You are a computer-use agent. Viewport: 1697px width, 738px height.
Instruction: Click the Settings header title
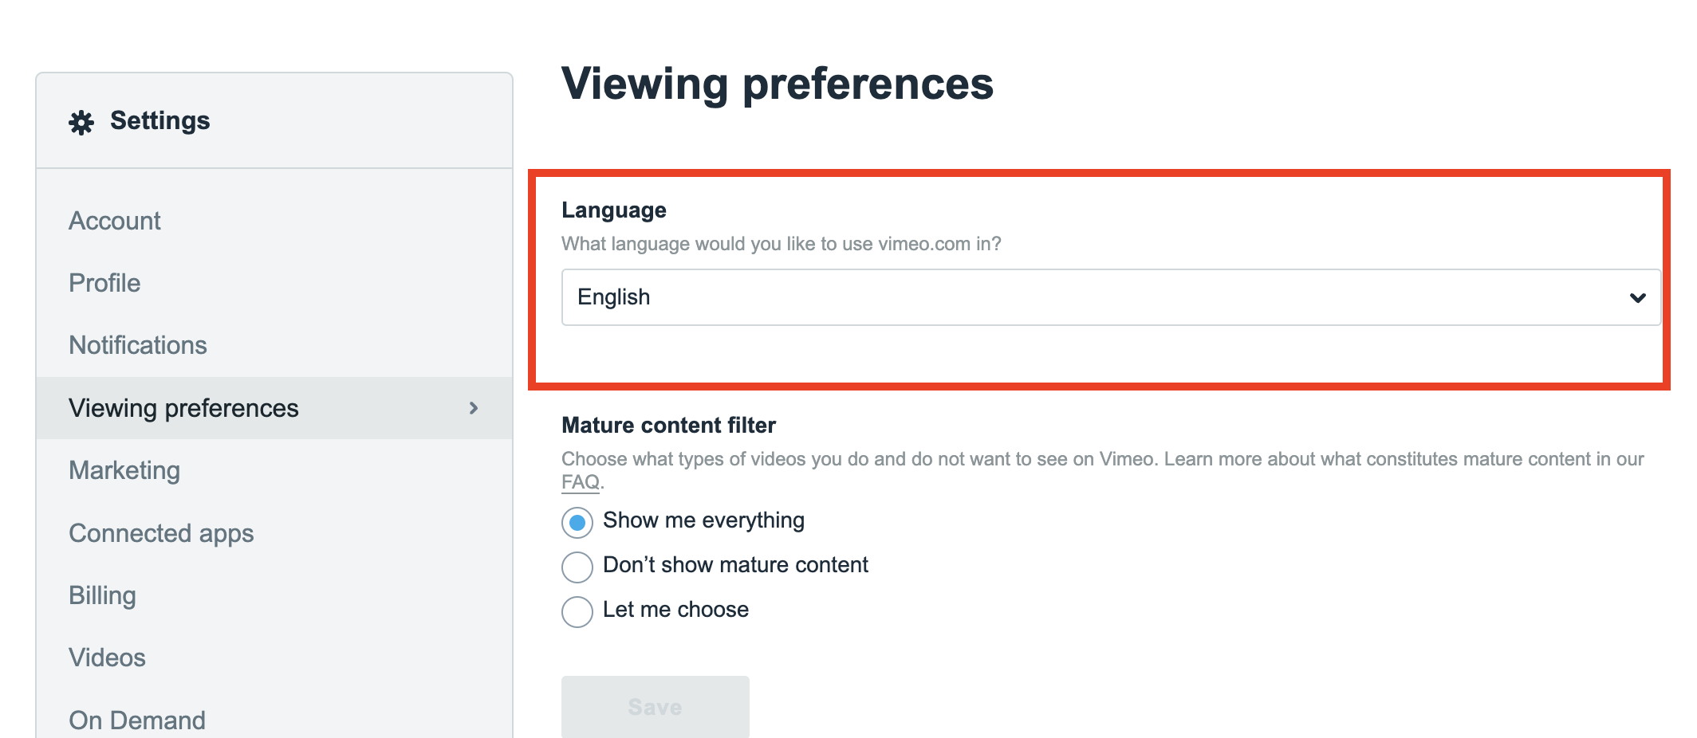point(159,120)
